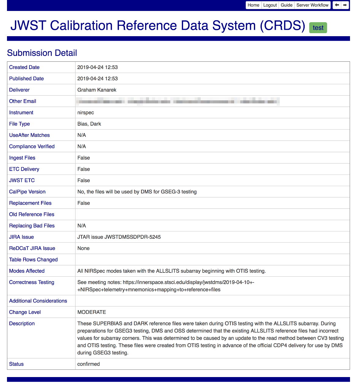Click the Old Reference Files label
Screen dimensions: 357x388
tap(32, 214)
